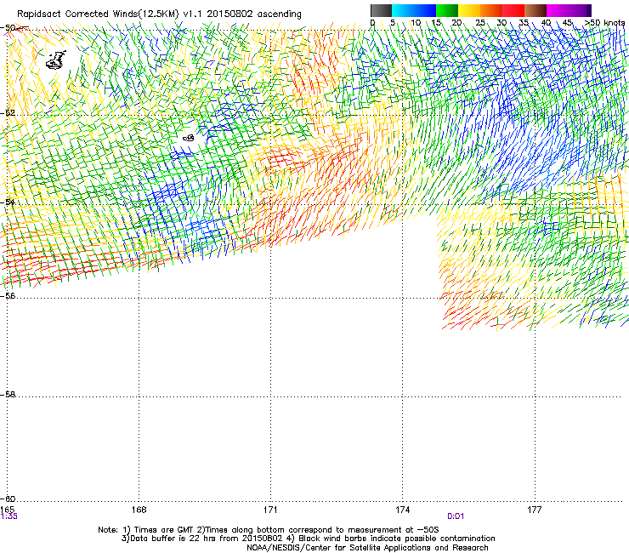Click the latitude label -54
This screenshot has width=629, height=553.
(7, 202)
